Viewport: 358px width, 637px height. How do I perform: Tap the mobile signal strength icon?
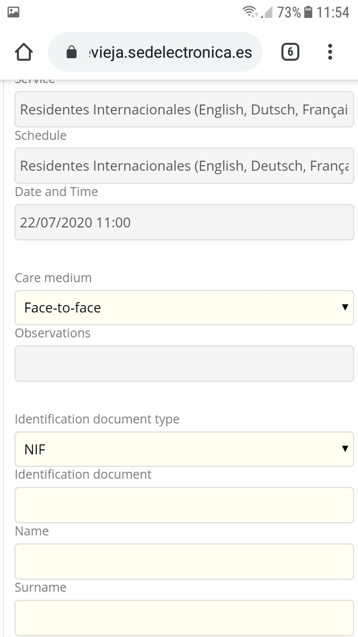[268, 12]
